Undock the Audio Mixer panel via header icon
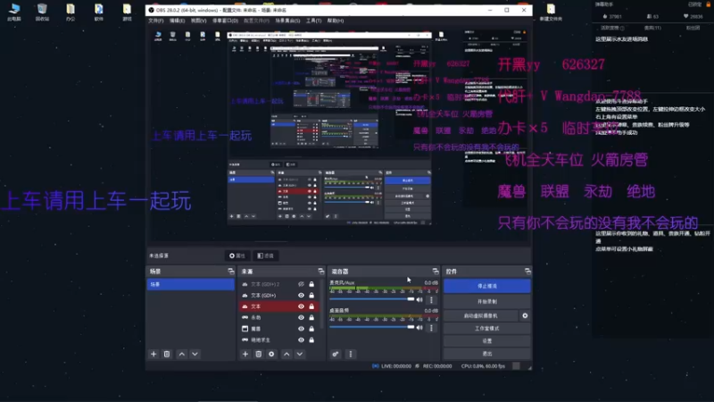The height and width of the screenshot is (402, 714). pos(436,272)
